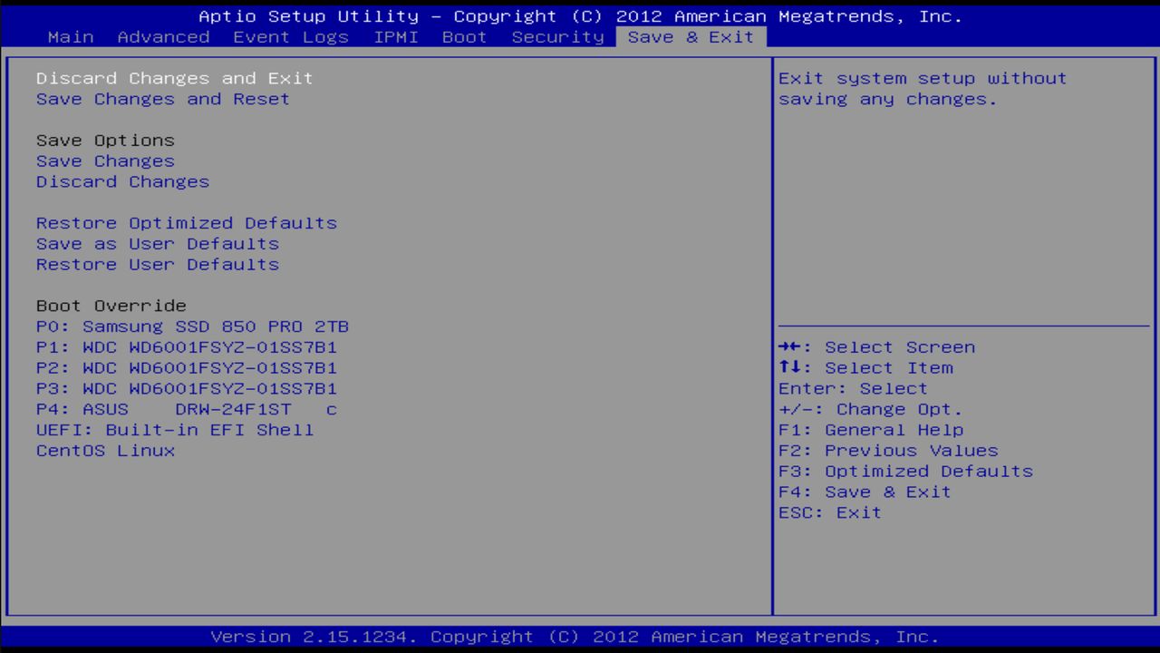
Task: Click the Version 2.15.1234 footer text
Action: pyautogui.click(x=575, y=637)
